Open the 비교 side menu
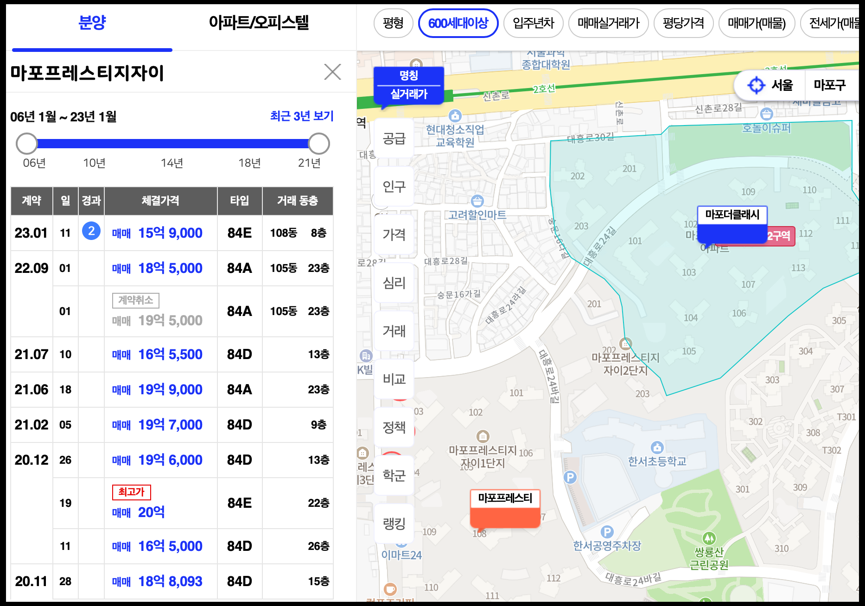Image resolution: width=865 pixels, height=606 pixels. [x=394, y=379]
